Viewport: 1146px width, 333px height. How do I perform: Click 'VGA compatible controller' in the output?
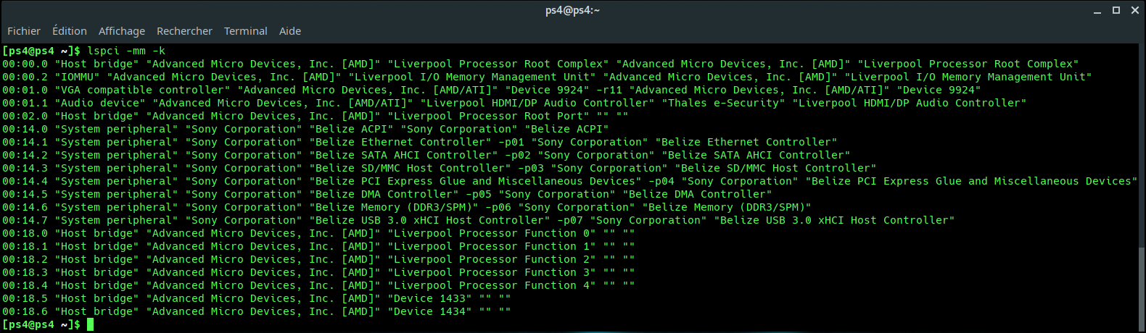[142, 90]
